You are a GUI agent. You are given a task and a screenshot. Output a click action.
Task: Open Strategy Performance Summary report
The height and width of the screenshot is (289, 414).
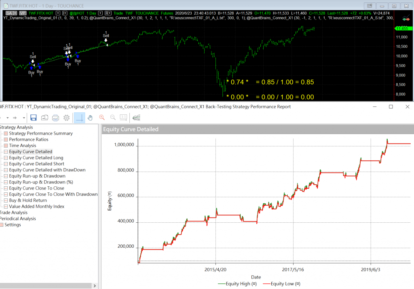(41, 133)
